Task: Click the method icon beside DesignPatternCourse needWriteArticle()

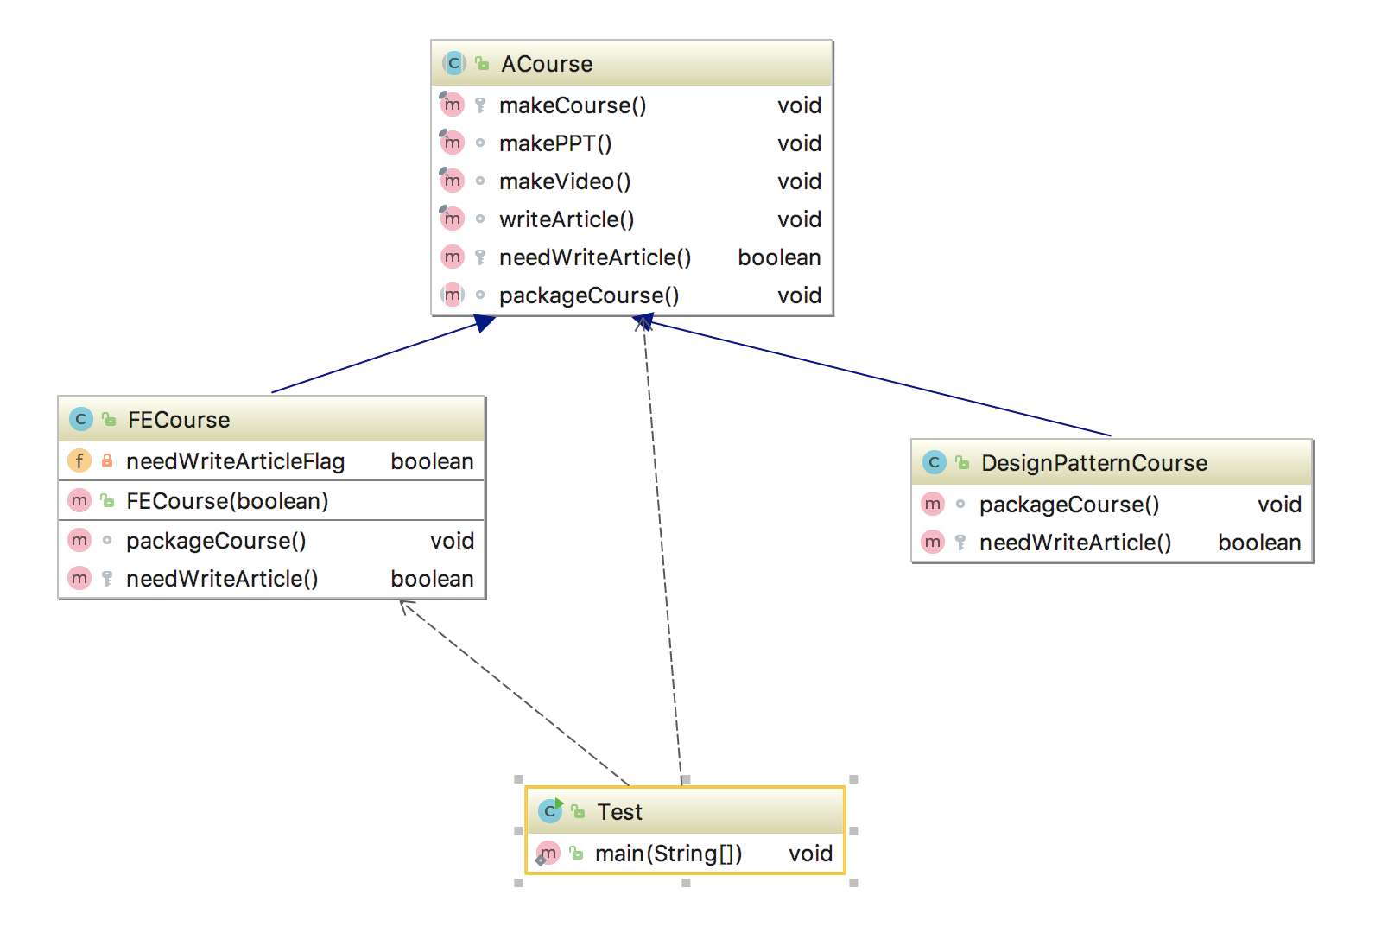Action: click(933, 542)
